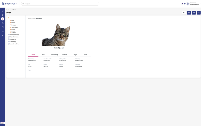Click into the Search field
Screen dimensions: 201x126
pos(60,4)
